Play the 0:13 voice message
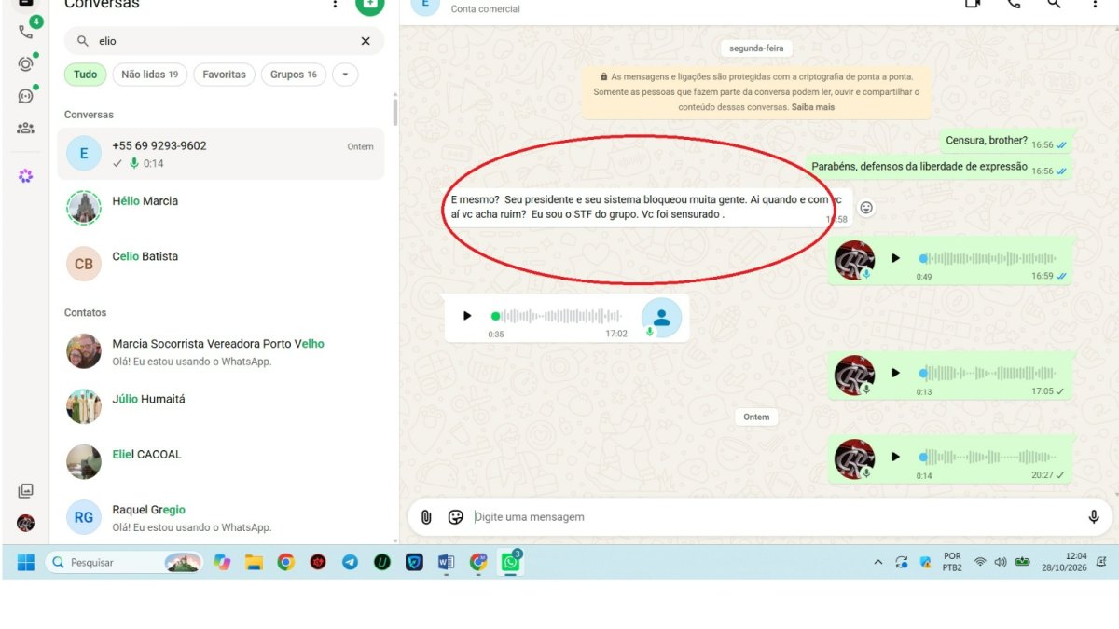 pyautogui.click(x=895, y=373)
